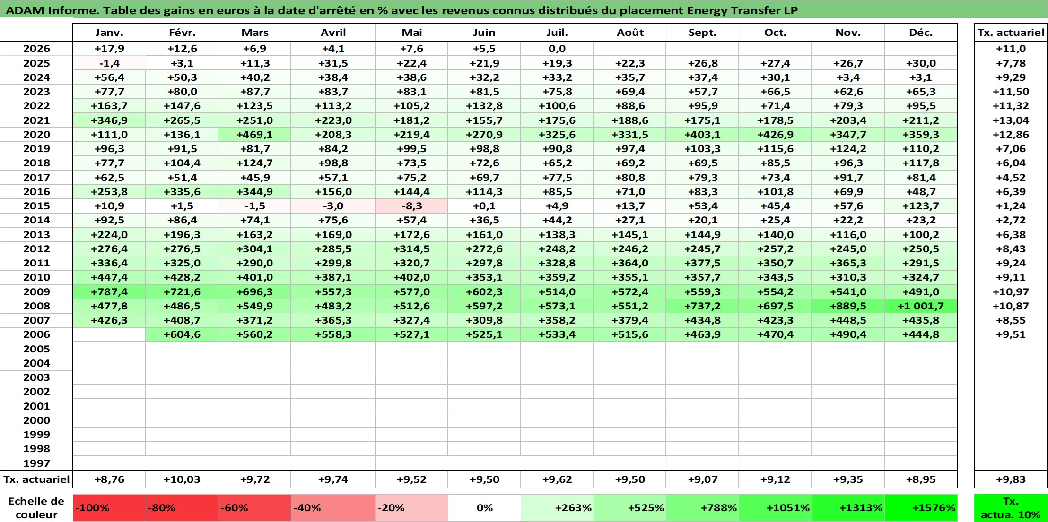Click the -100% red color scale cell
Image resolution: width=1048 pixels, height=522 pixels.
(x=109, y=508)
